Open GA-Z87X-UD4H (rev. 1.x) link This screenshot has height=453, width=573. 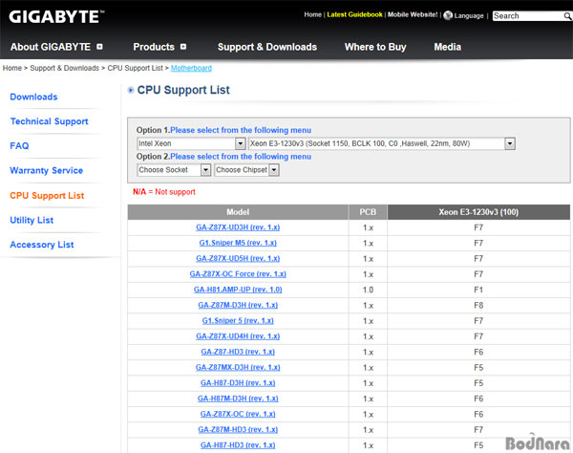click(238, 336)
